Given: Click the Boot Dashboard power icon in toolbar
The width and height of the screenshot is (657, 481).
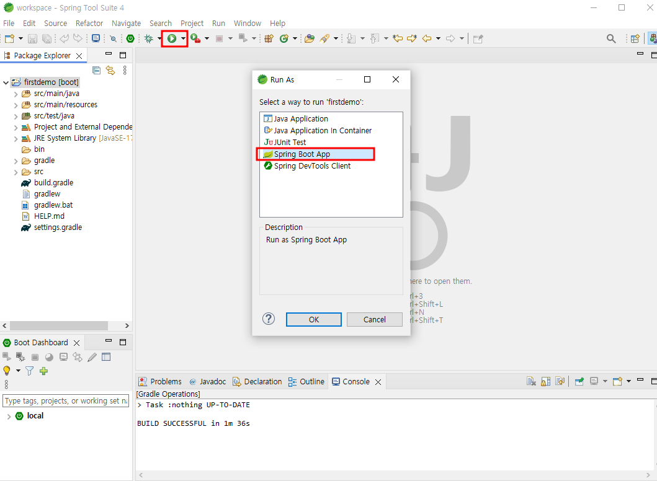Looking at the screenshot, I should click(130, 38).
